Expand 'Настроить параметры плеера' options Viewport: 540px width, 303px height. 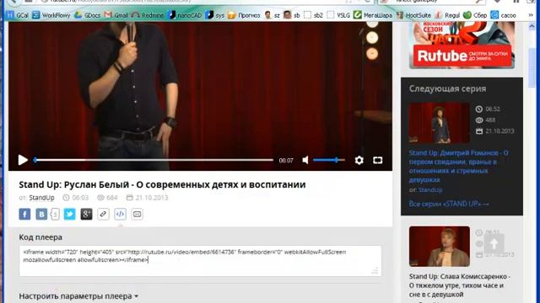coord(78,296)
